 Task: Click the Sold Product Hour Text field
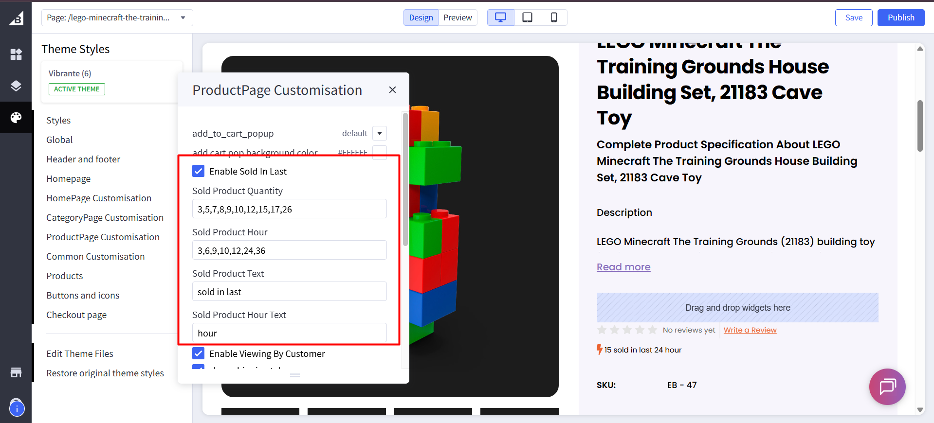coord(290,333)
